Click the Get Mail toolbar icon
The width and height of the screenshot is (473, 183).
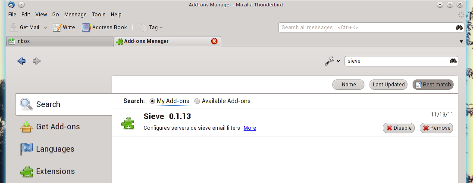tap(14, 27)
